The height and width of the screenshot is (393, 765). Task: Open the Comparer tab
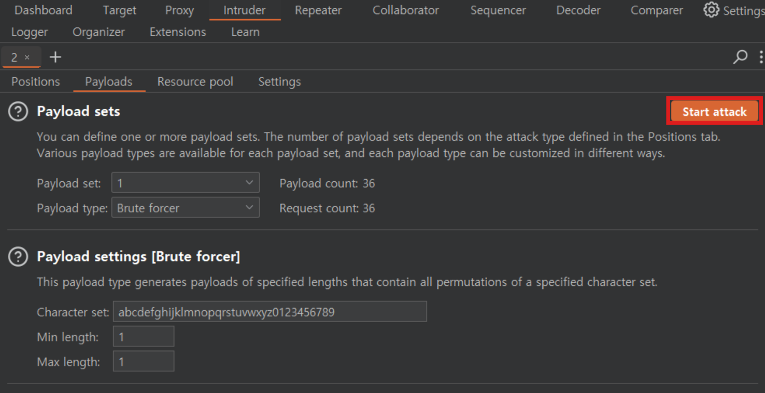[x=656, y=10]
